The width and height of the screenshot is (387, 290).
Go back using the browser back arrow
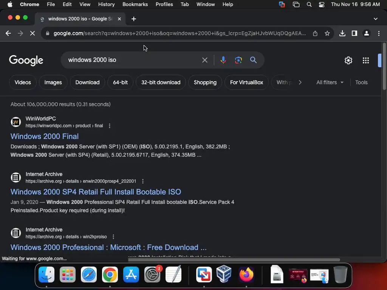coord(8,33)
